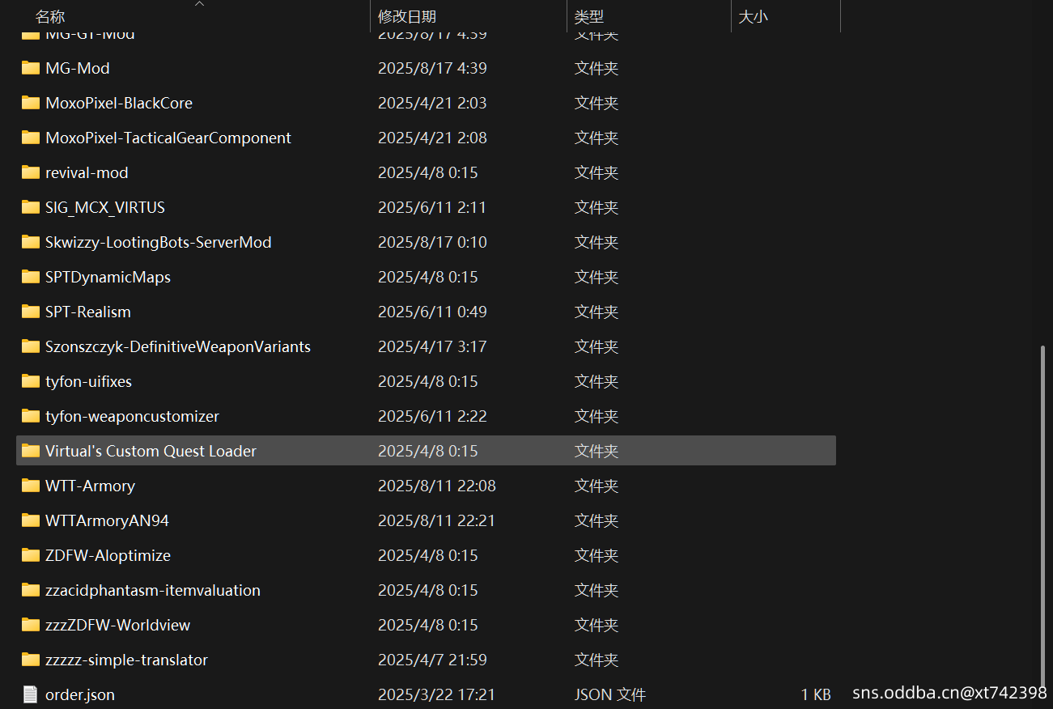Click the 文件夹 type cell of WTT-Armory
This screenshot has height=709, width=1053.
(x=597, y=486)
